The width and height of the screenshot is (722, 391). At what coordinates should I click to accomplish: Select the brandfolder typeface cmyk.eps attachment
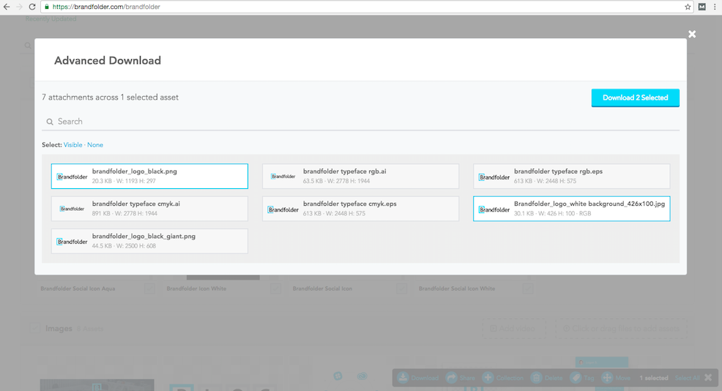[x=360, y=209]
